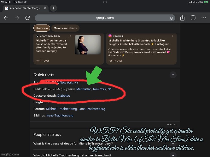This screenshot has width=210, height=157.
Task: Open the Michael Trachtenberg link
Action: pyautogui.click(x=61, y=109)
